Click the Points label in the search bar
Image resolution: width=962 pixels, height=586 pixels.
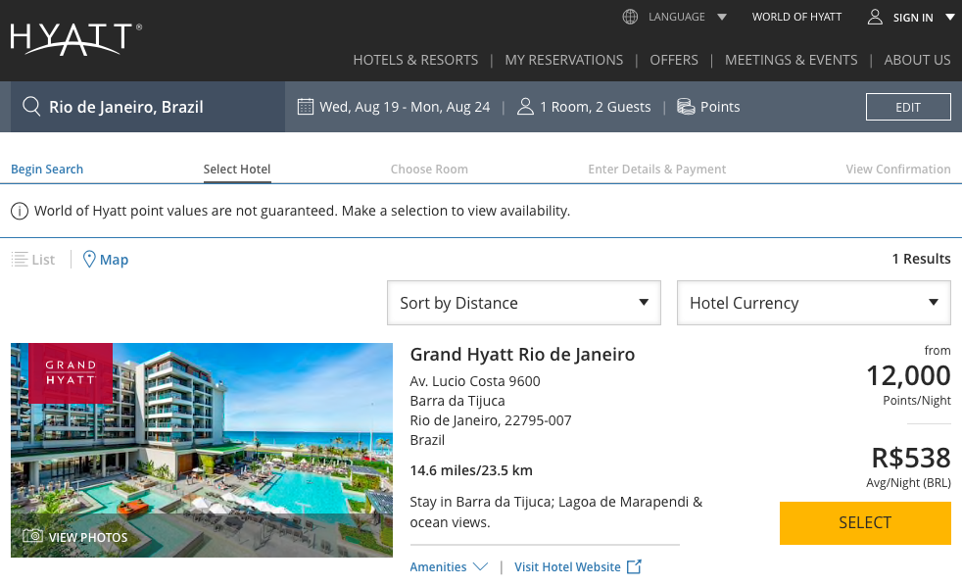(720, 107)
